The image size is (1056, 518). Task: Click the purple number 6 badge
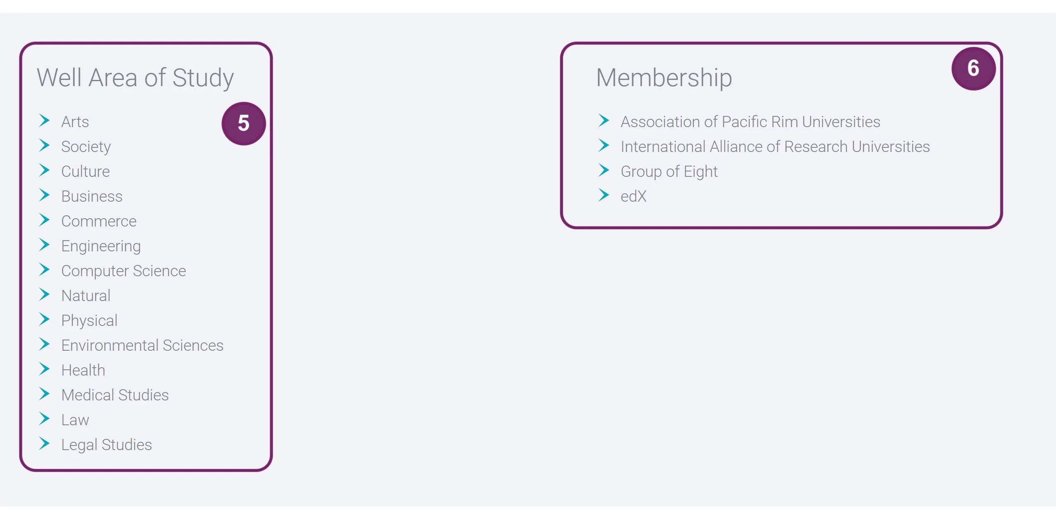coord(973,69)
